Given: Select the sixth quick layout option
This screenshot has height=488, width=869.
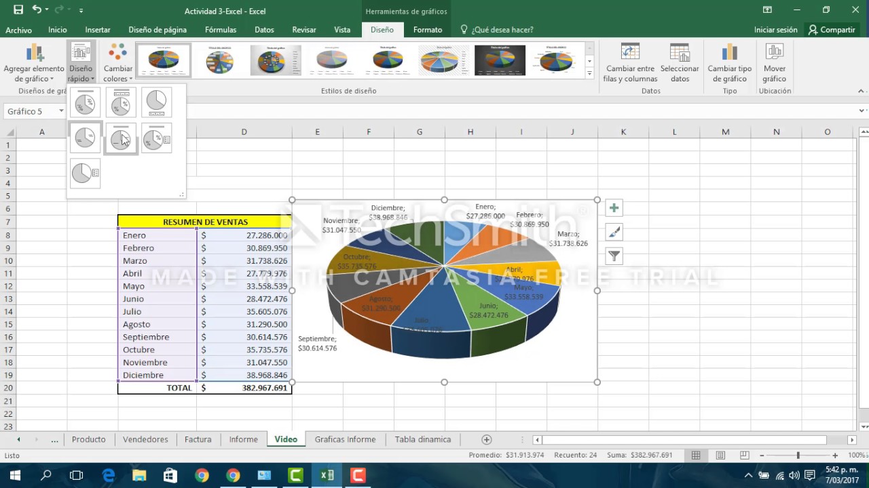Looking at the screenshot, I should 157,138.
